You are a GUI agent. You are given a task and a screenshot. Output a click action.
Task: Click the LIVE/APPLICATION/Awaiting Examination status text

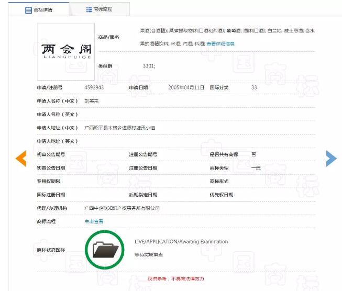click(x=181, y=241)
